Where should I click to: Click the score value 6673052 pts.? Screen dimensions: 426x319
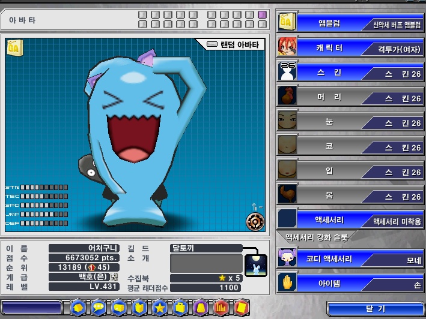coord(84,258)
